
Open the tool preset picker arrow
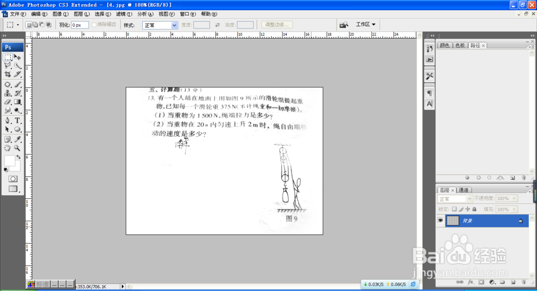tap(18, 25)
